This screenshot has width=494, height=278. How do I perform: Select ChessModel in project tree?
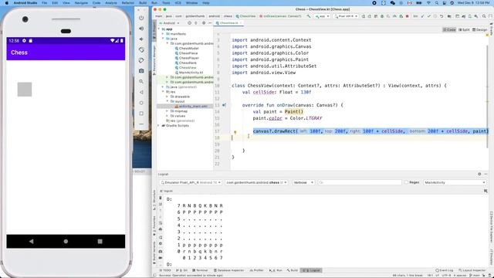coord(188,48)
